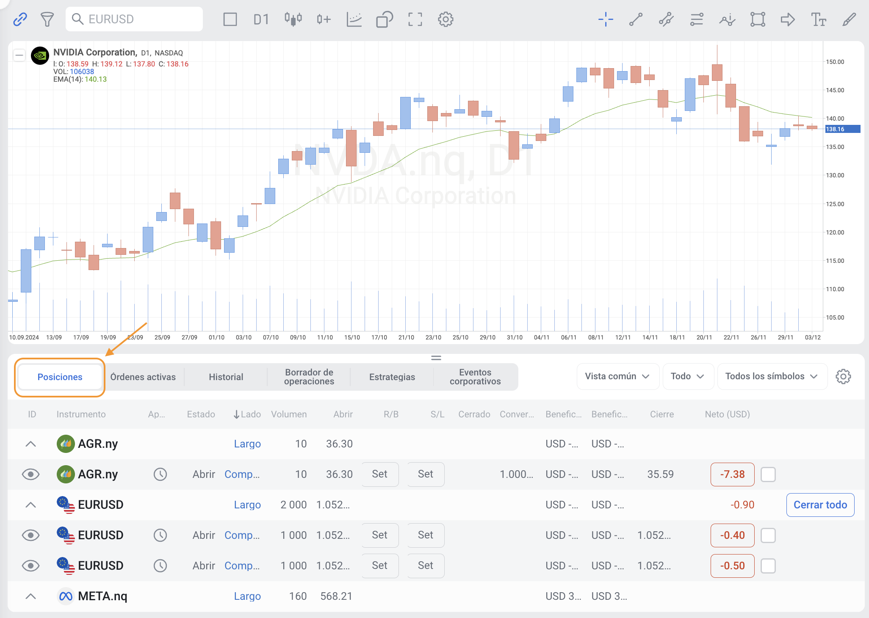The width and height of the screenshot is (869, 618).
Task: Select the candlestick chart type icon
Action: click(293, 19)
